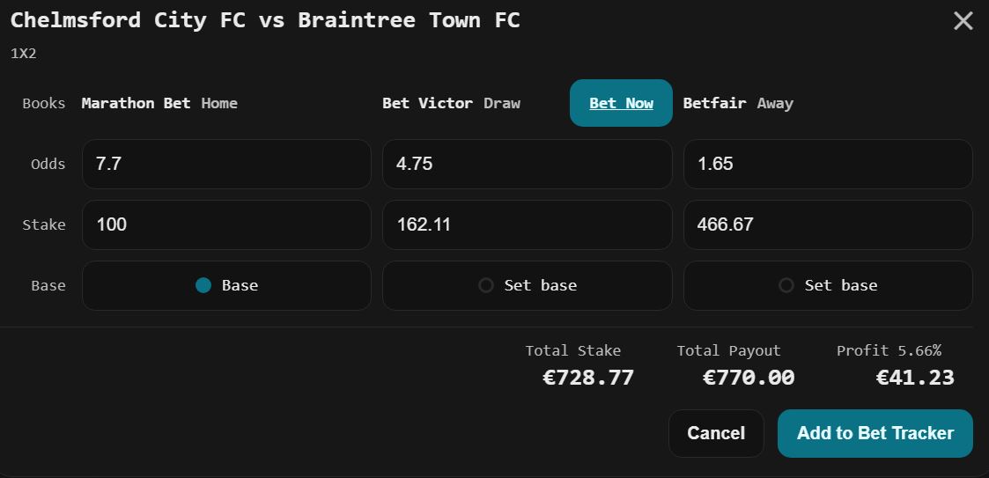
Task: Click the Marathon Bet Home label
Action: coord(159,103)
